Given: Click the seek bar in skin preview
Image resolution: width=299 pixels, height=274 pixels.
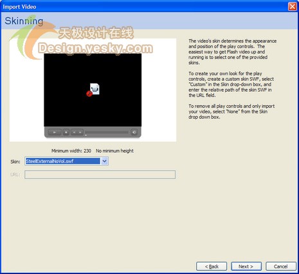Looking at the screenshot, I should [x=107, y=132].
